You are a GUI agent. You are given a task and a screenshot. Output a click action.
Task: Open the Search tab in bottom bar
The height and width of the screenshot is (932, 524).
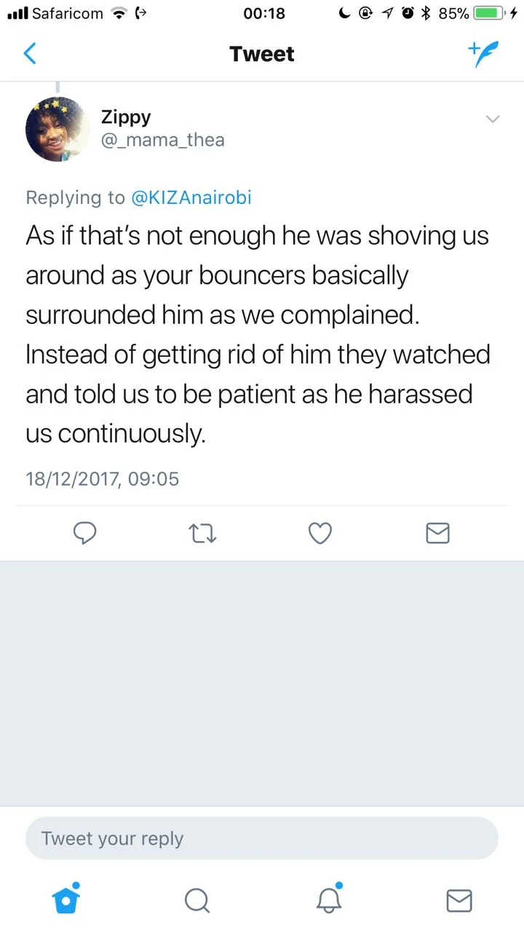tap(196, 901)
